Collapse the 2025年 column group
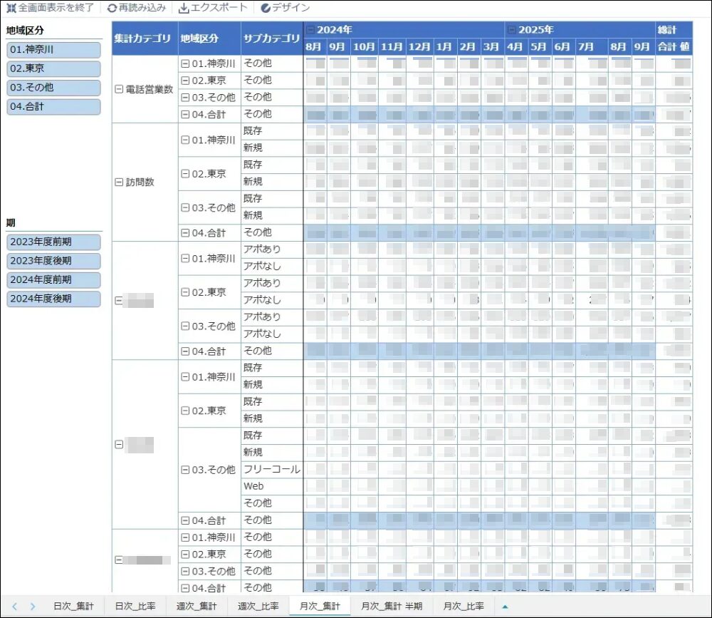The width and height of the screenshot is (712, 618). tap(511, 30)
